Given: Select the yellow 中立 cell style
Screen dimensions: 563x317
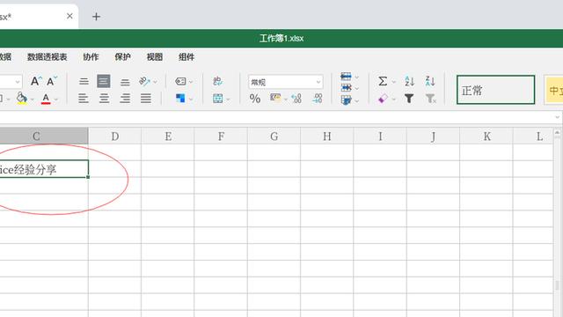Looking at the screenshot, I should [x=553, y=90].
